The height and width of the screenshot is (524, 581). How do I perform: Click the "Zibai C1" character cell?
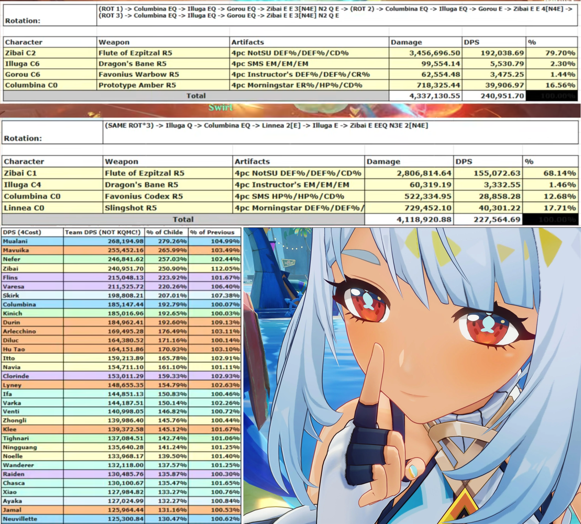tap(52, 173)
